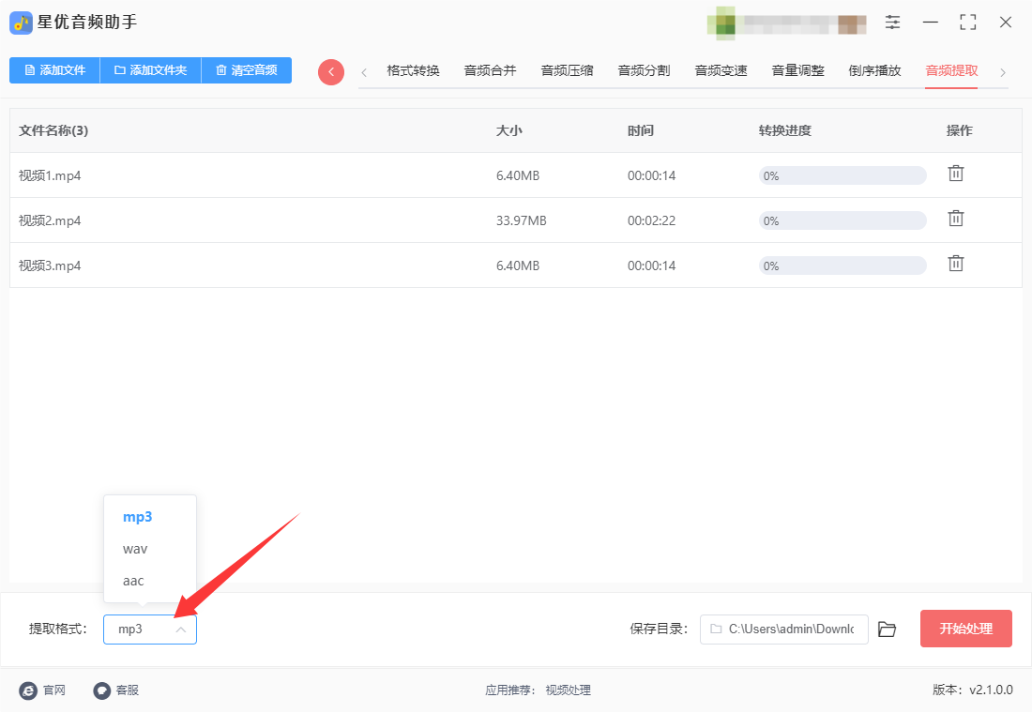The image size is (1032, 713).
Task: Switch to the 音频合并 tab
Action: (x=491, y=70)
